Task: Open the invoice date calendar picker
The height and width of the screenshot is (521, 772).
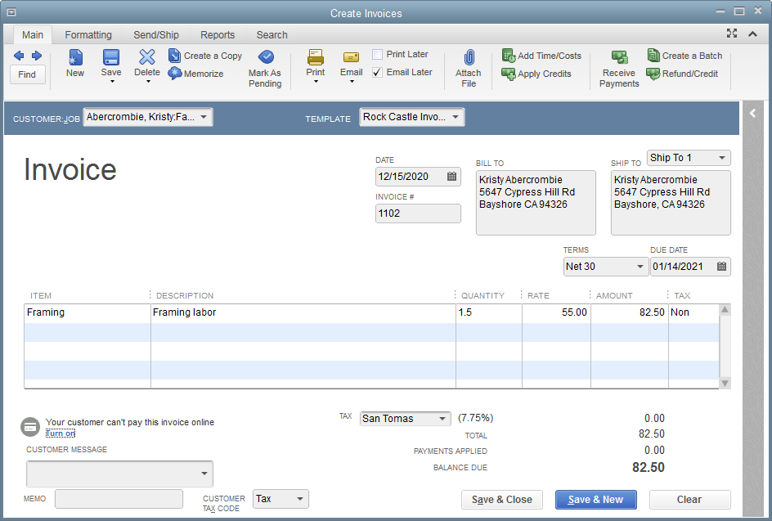Action: tap(451, 177)
